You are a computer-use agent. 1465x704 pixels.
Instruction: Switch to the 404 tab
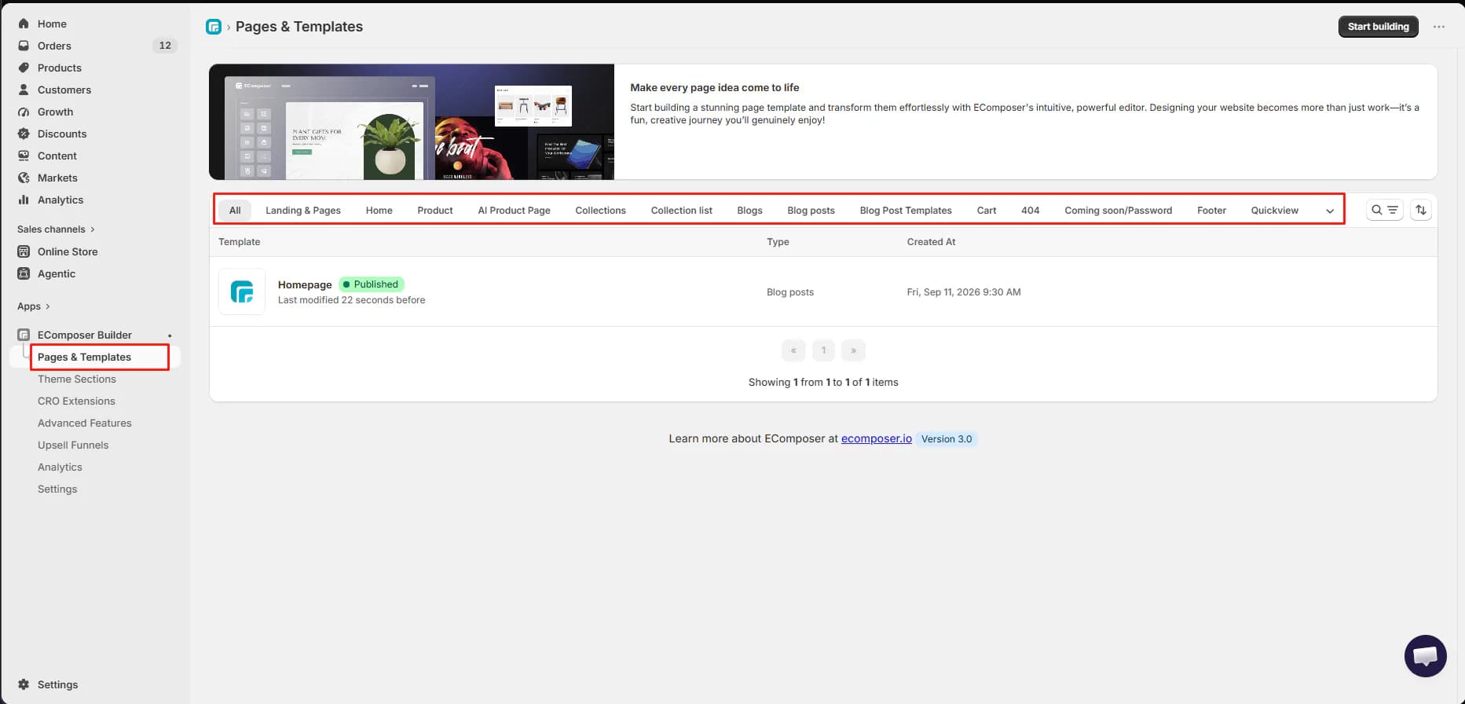(1031, 211)
